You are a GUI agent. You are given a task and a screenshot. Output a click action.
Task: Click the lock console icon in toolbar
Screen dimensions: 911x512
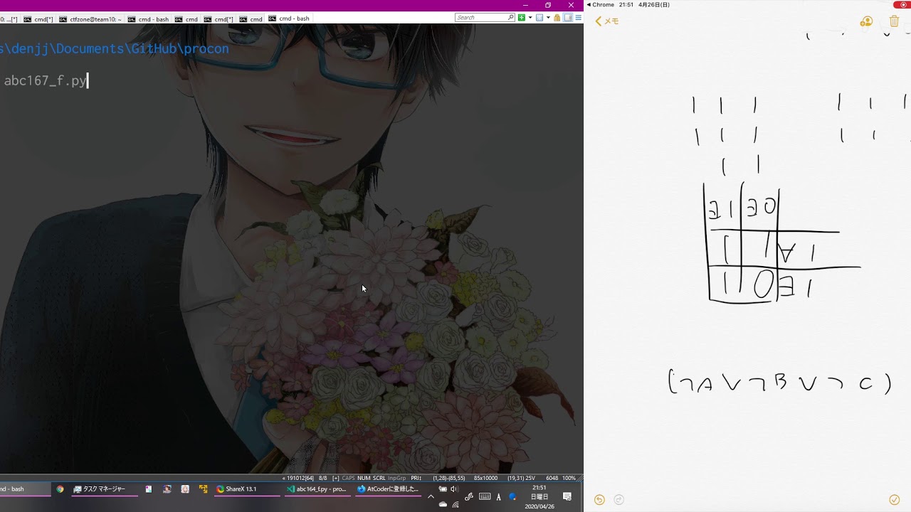(x=557, y=18)
